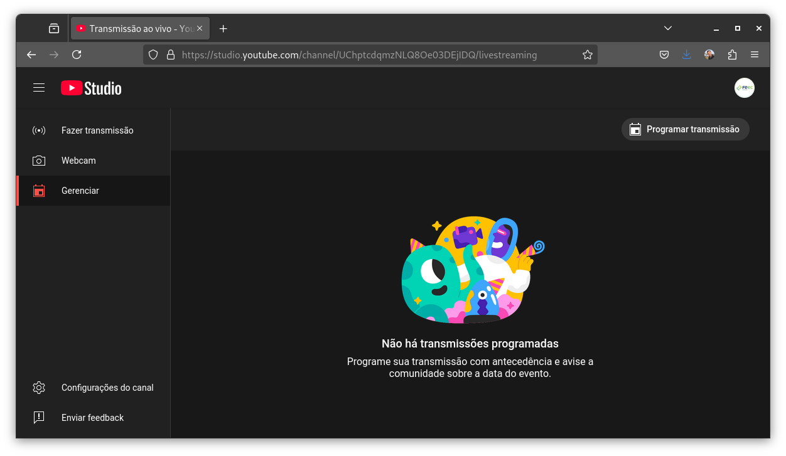Open the channel avatar account menu
The image size is (786, 456).
click(x=745, y=88)
